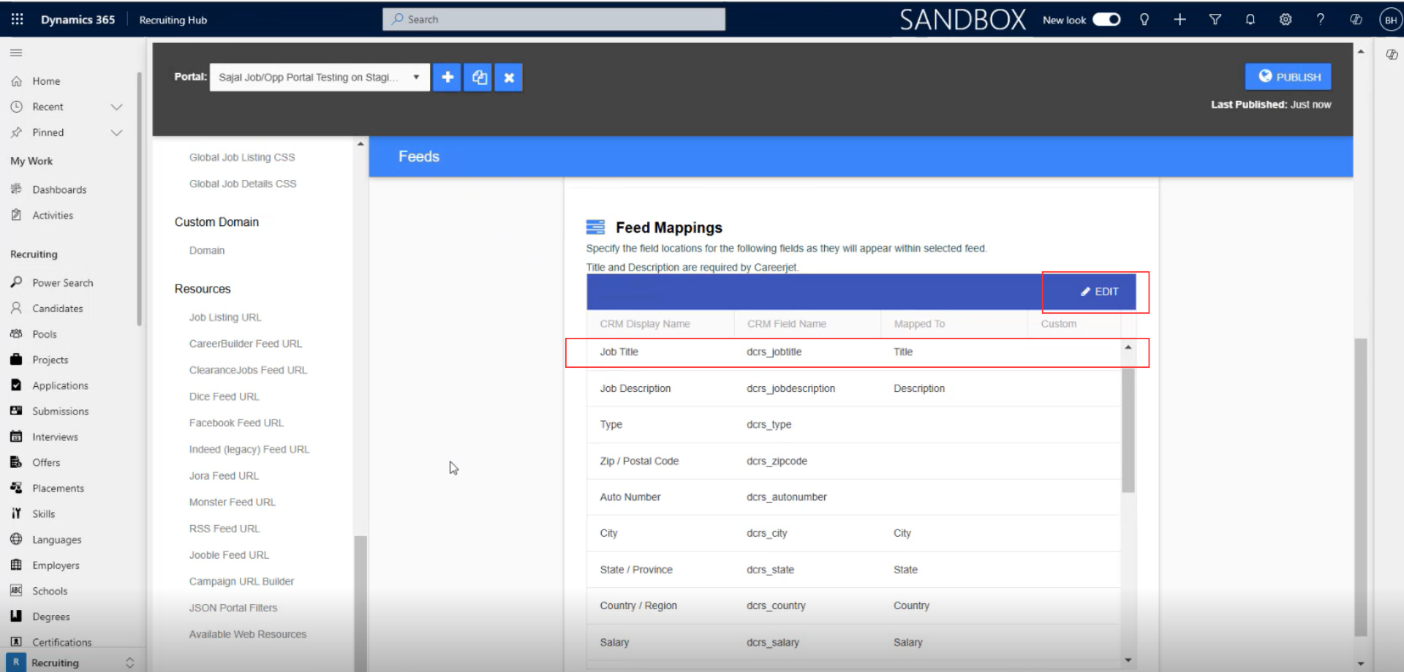Click the Degrees icon in sidebar
The image size is (1404, 672).
(x=16, y=616)
